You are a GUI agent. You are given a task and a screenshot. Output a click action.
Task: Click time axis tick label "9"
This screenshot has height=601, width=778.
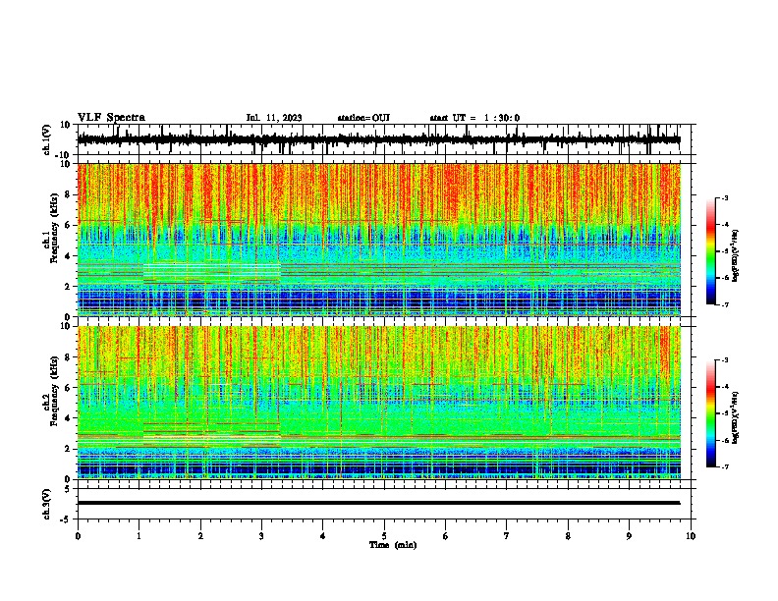[x=629, y=536]
